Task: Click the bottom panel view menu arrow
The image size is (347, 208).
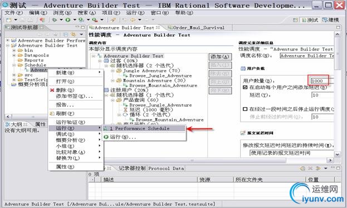Action: pos(325,168)
